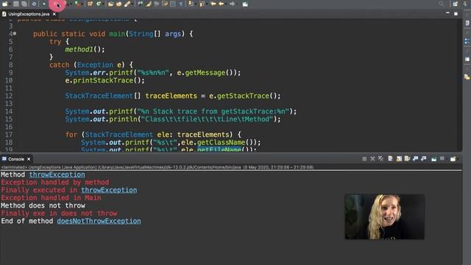The image size is (471, 265).
Task: Expand Open Console dropdown arrow
Action: [458, 159]
